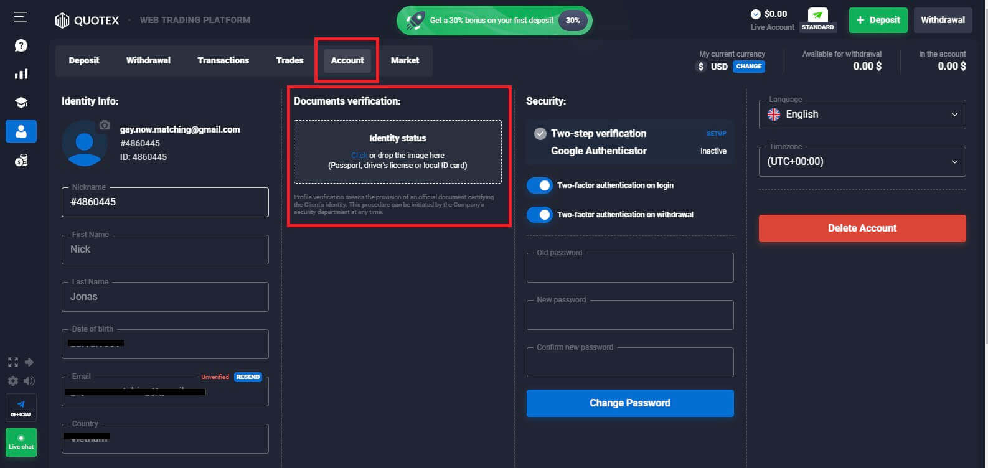Toggle two-factor authentication on withdrawal

[539, 215]
